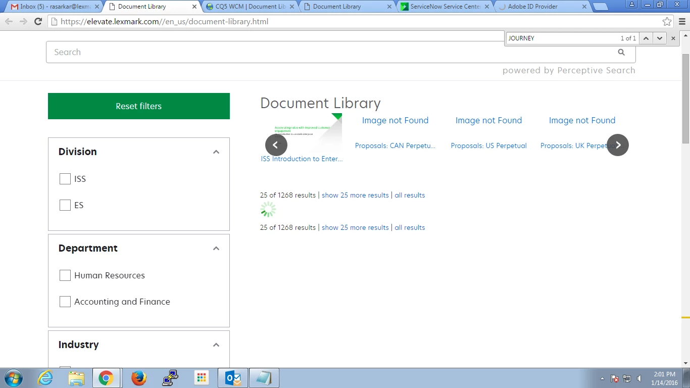Click the taskbar clock 2:01 PM
The height and width of the screenshot is (388, 690).
click(x=664, y=374)
